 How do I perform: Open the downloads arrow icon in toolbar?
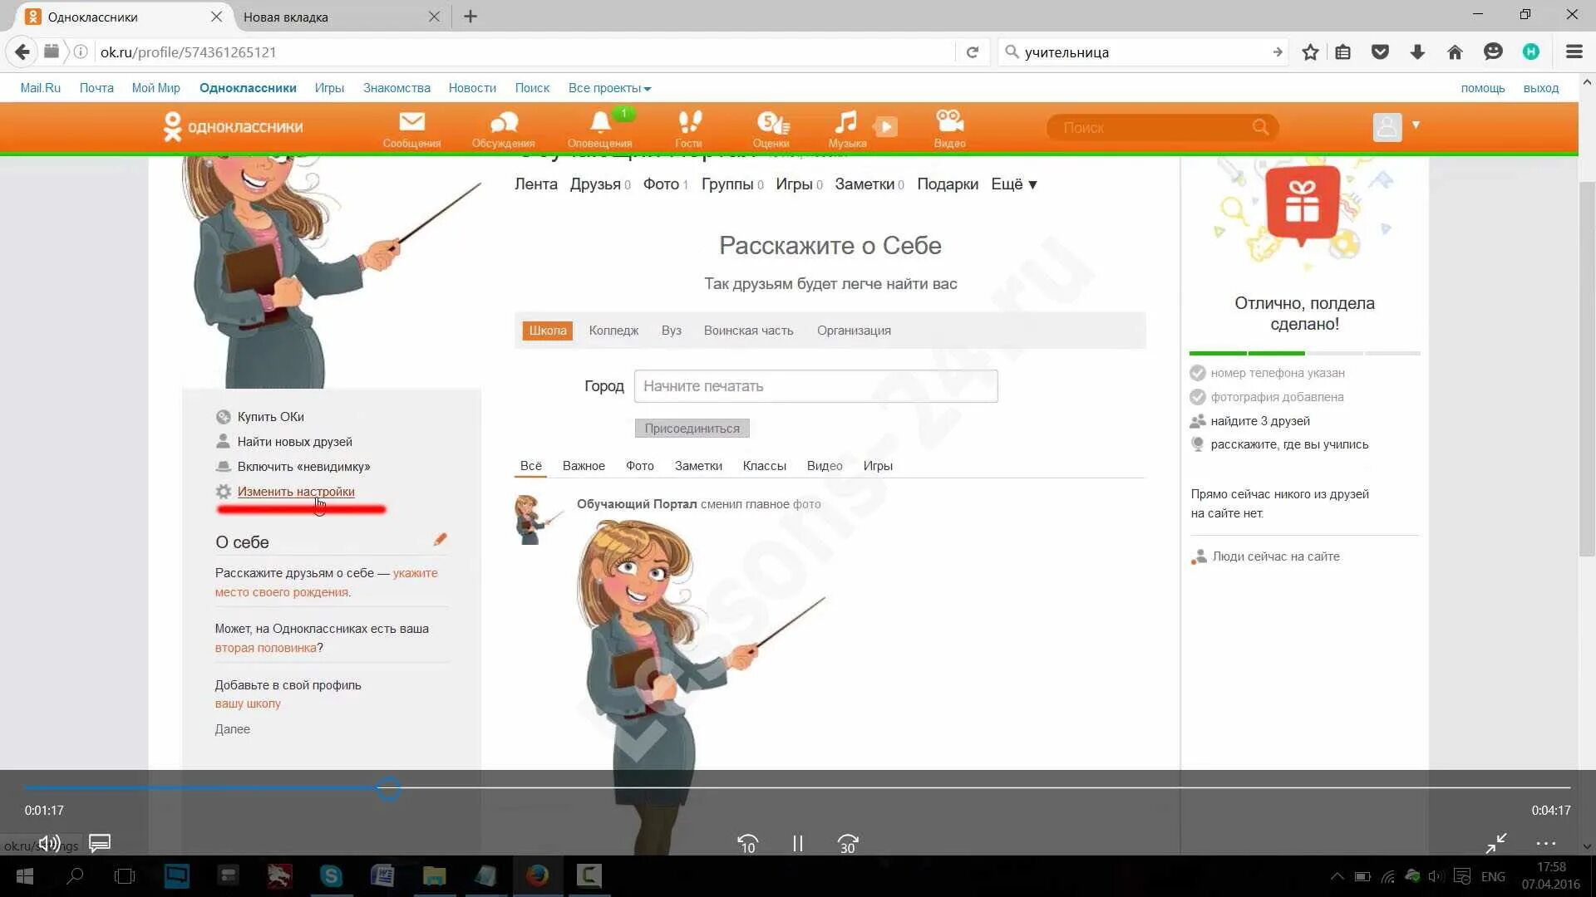tap(1417, 52)
